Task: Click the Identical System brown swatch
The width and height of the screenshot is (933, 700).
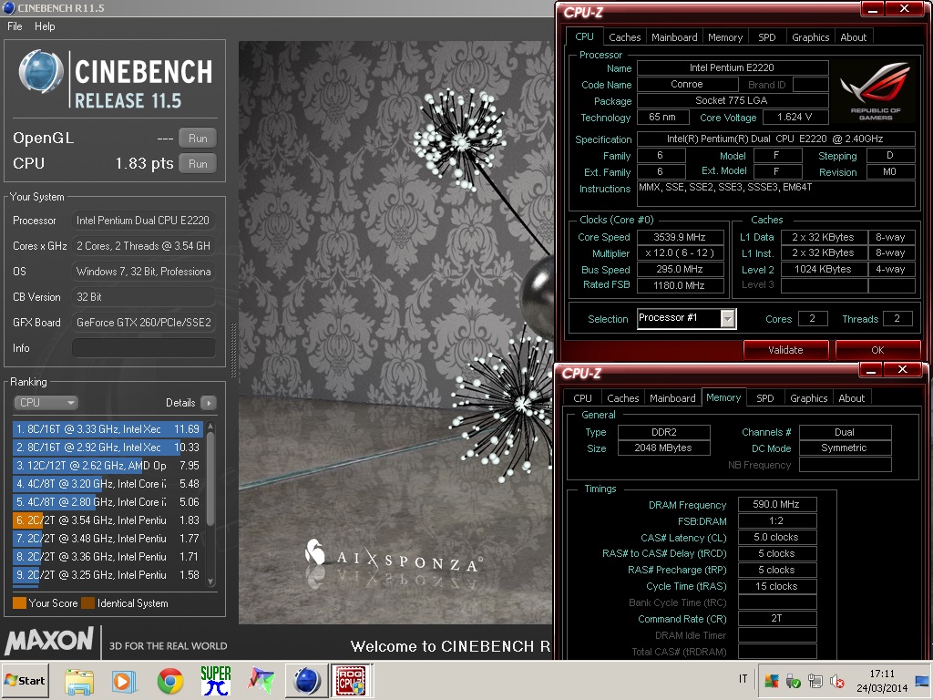Action: coord(88,603)
